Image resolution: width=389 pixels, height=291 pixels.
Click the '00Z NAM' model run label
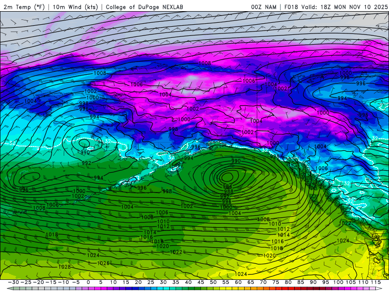pyautogui.click(x=264, y=7)
